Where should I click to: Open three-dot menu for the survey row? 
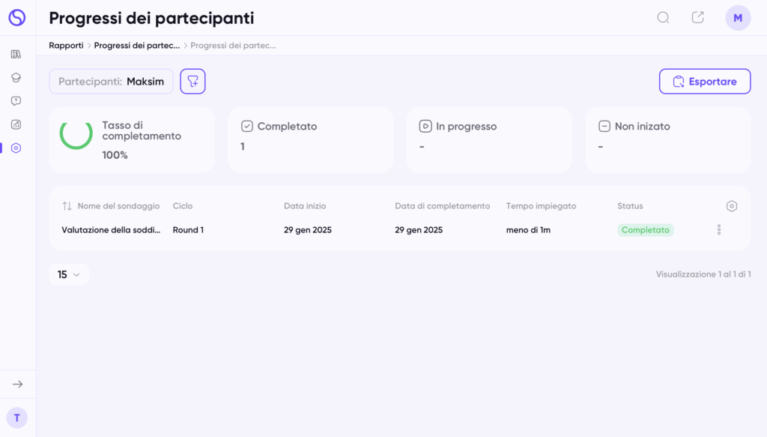point(719,229)
